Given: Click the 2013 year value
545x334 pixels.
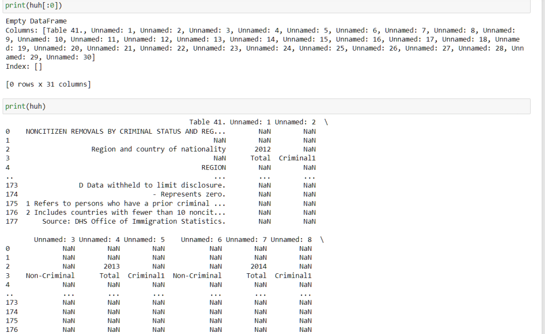Looking at the screenshot, I should 111,266.
